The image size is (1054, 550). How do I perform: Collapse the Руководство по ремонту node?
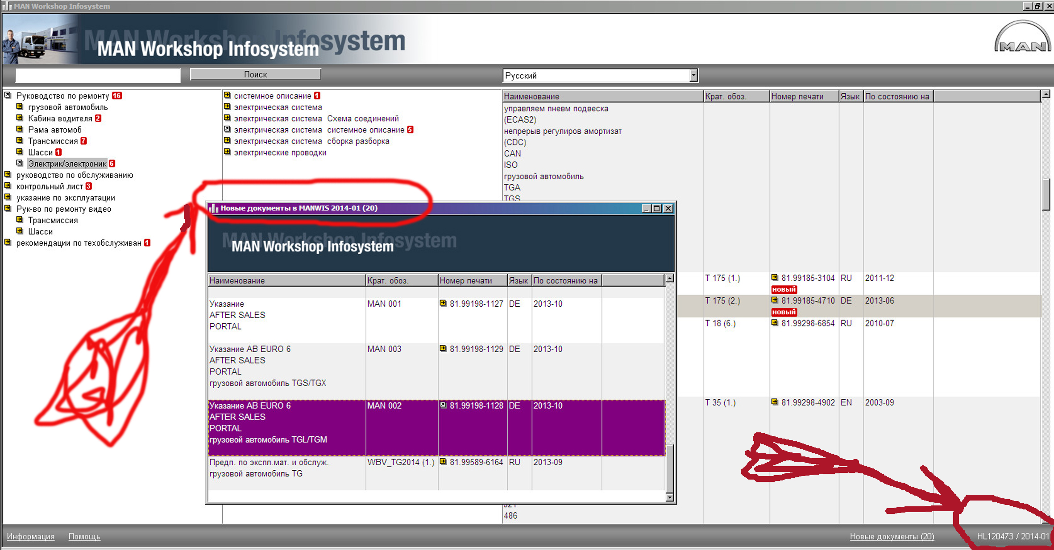point(8,95)
